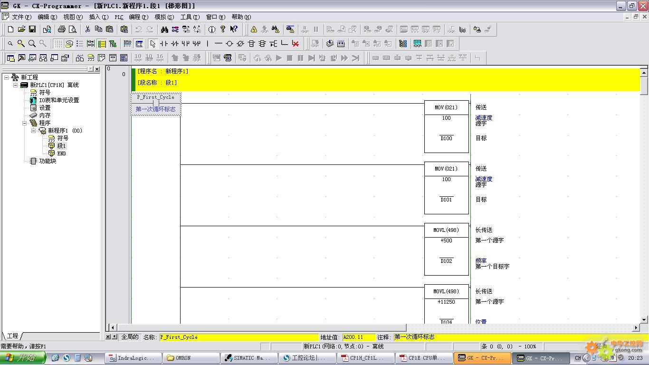Click the horizontal scrollbar right arrow
Screen dimensions: 649x365
coord(636,327)
